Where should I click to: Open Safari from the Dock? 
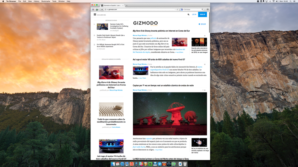(122, 164)
